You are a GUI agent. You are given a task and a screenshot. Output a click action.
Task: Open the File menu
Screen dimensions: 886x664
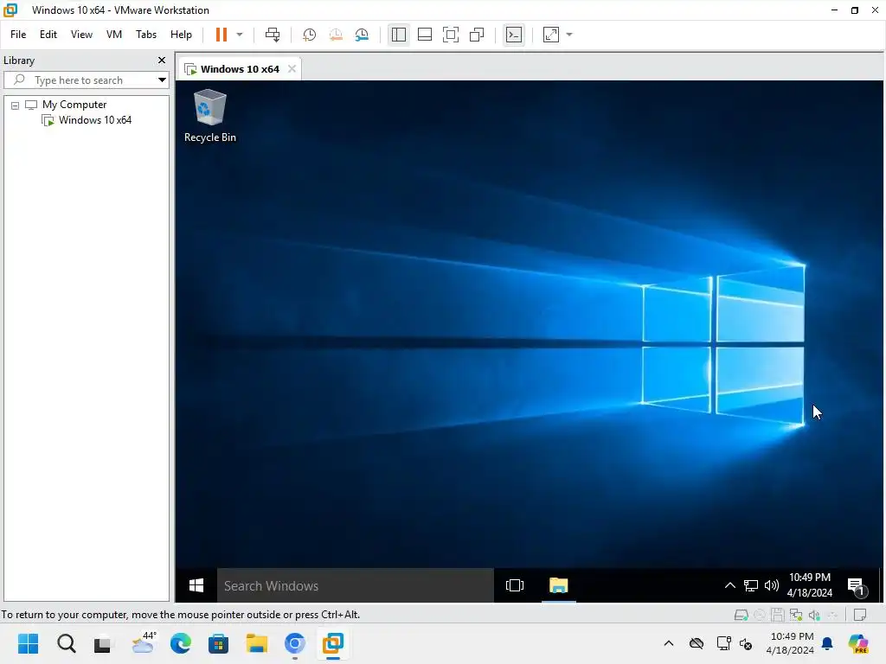(18, 35)
